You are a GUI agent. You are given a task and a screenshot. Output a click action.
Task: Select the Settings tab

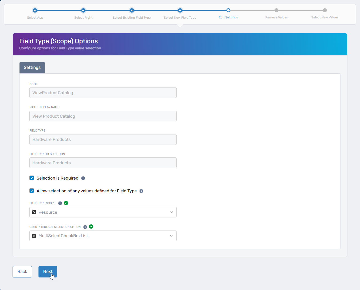[32, 67]
